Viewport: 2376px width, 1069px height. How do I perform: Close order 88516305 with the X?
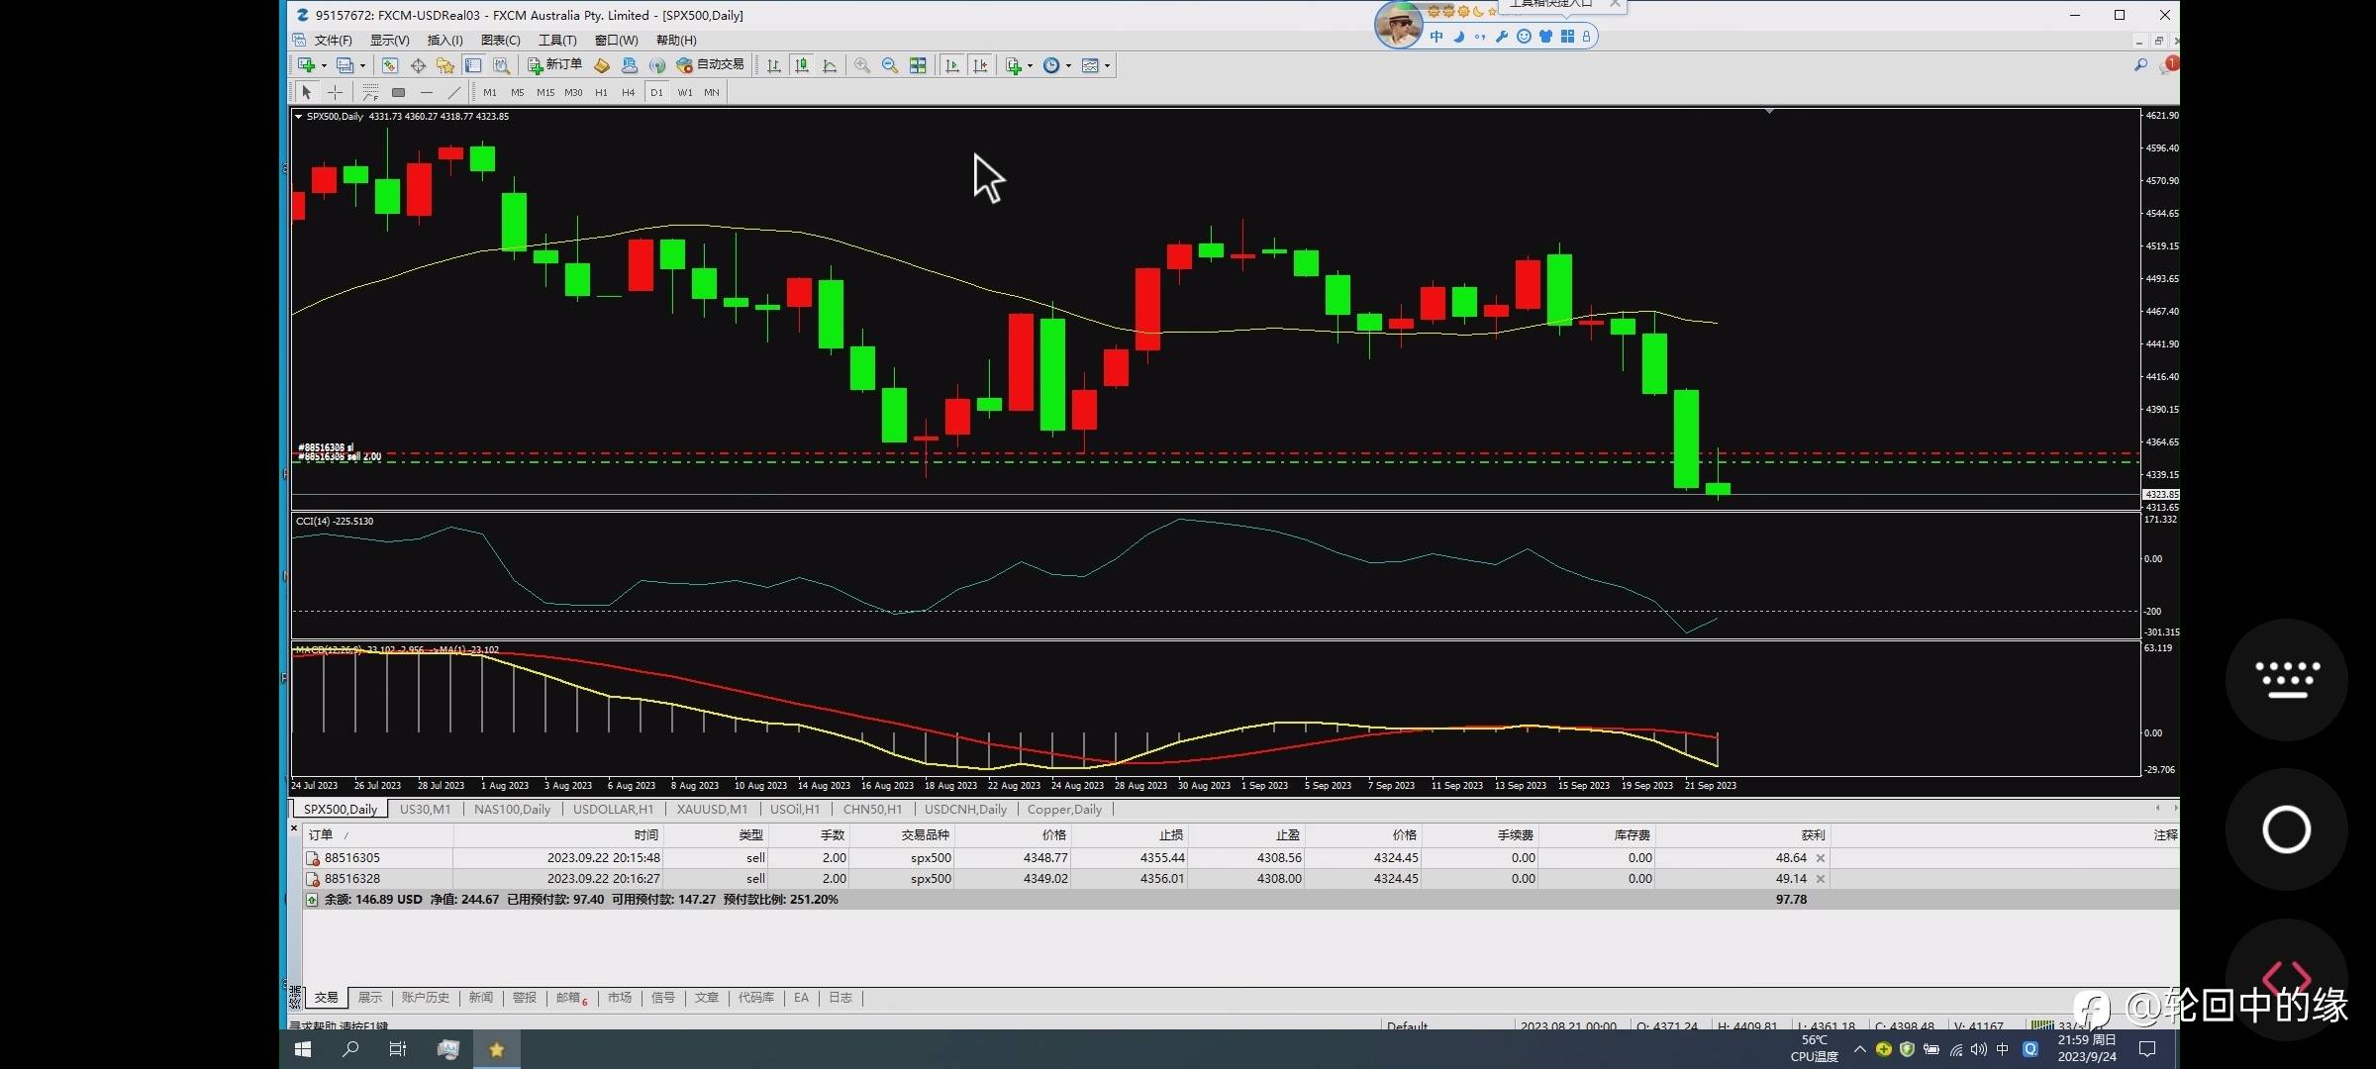click(1821, 858)
